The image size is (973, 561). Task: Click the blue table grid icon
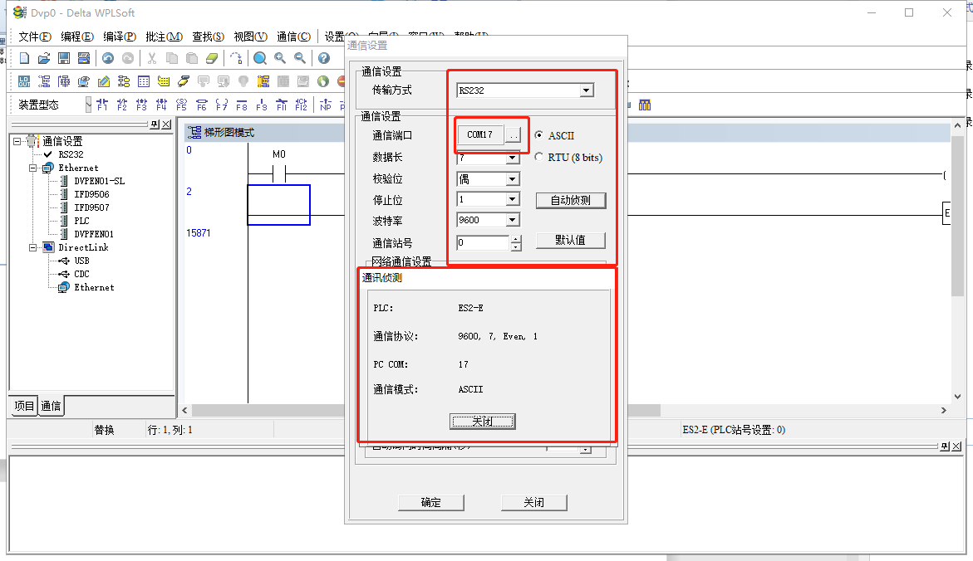pos(144,81)
